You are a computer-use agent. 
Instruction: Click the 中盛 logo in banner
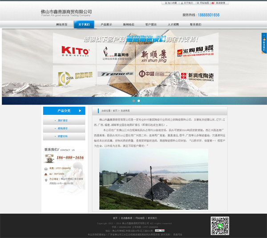(154, 74)
